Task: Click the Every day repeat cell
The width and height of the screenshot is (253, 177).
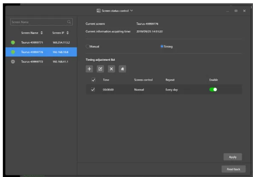Action: (171, 90)
